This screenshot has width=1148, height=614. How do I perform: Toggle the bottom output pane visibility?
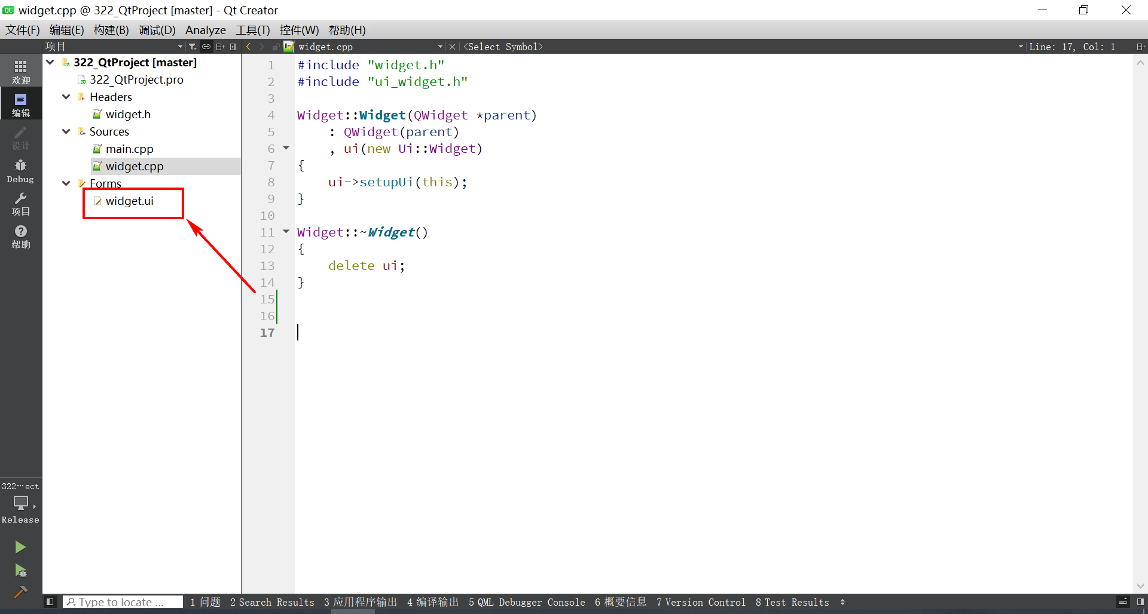click(1123, 602)
